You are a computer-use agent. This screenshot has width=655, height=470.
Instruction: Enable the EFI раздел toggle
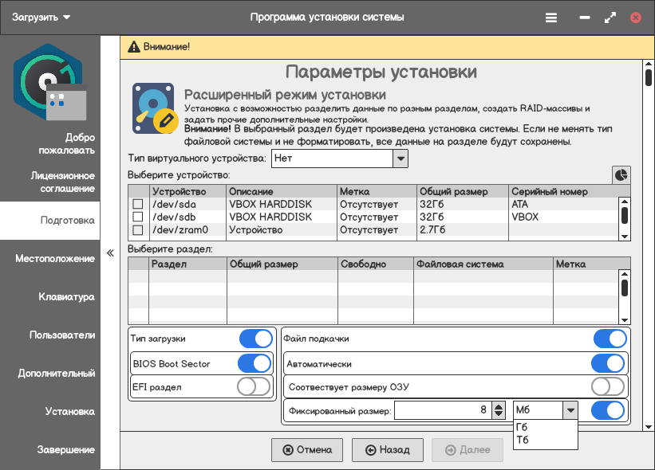click(x=255, y=387)
